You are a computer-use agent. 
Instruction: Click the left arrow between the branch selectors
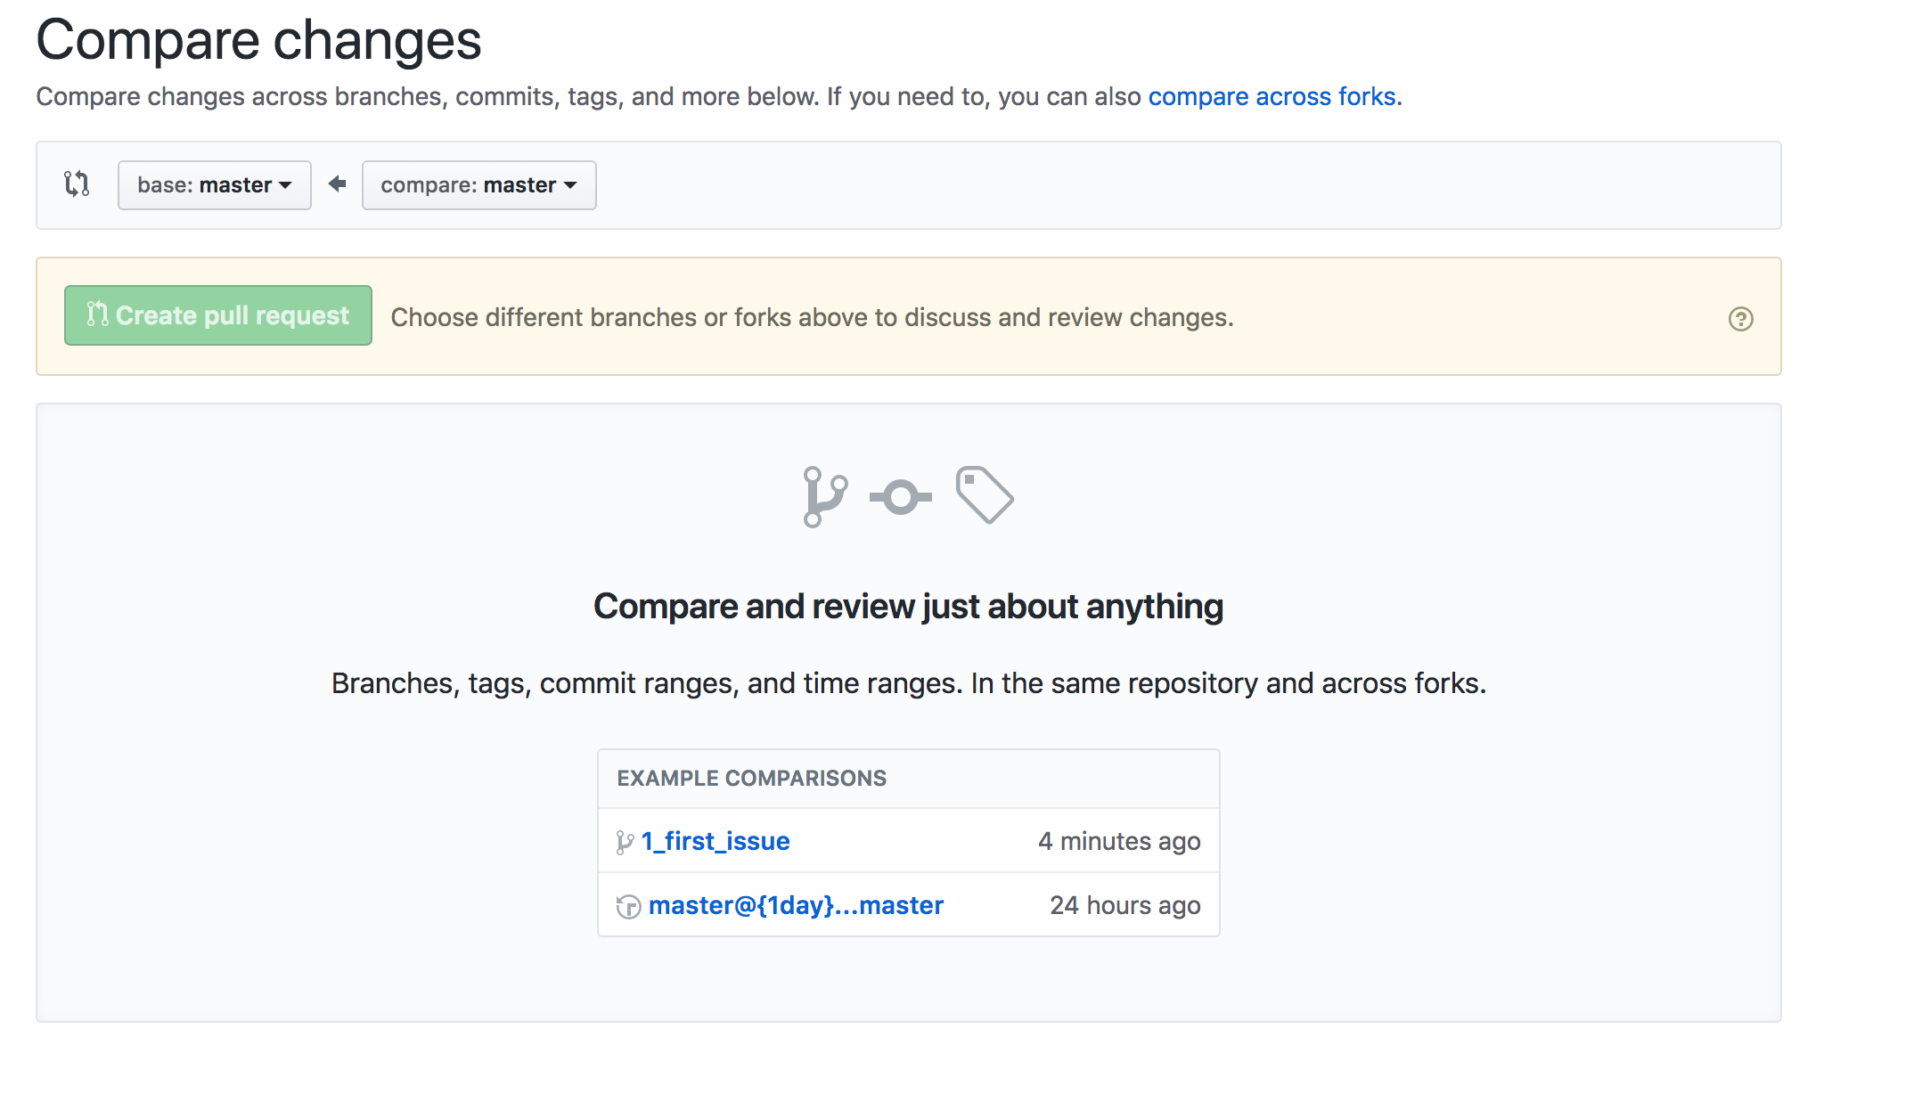[337, 184]
